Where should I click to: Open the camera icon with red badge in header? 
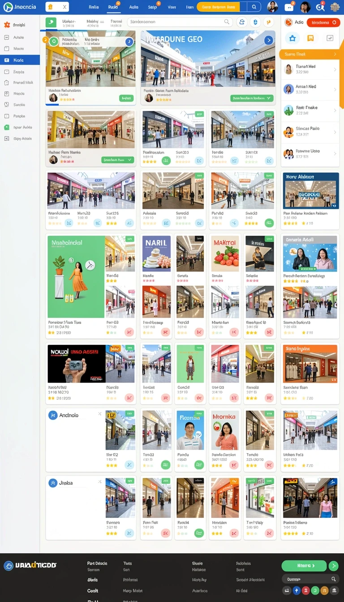289,7
